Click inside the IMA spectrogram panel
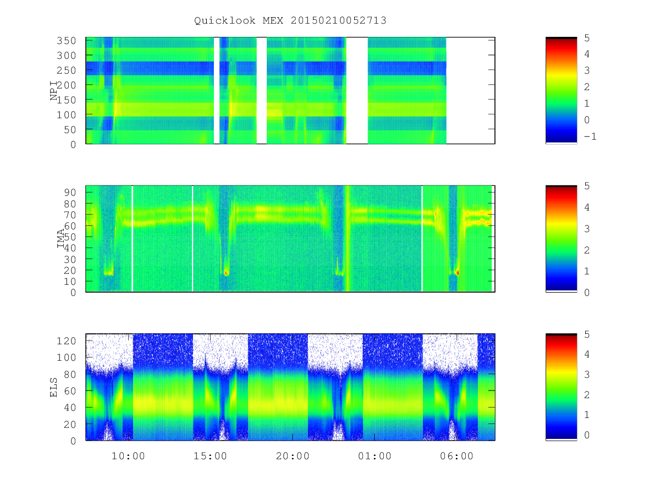 coord(290,238)
